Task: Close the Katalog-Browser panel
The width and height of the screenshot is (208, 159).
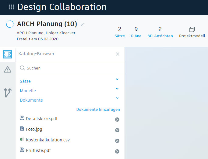Action: point(118,54)
